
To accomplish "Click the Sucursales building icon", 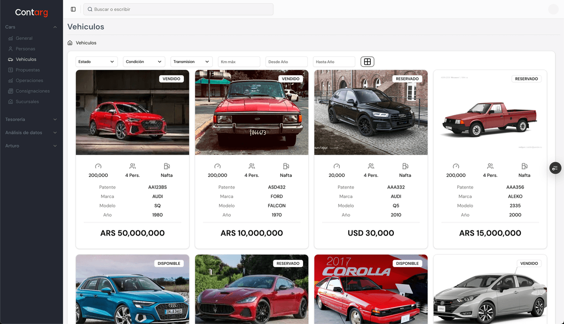I will [11, 102].
